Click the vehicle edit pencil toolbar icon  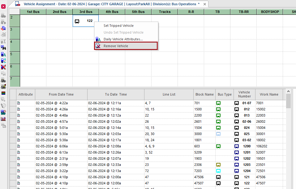point(4,87)
